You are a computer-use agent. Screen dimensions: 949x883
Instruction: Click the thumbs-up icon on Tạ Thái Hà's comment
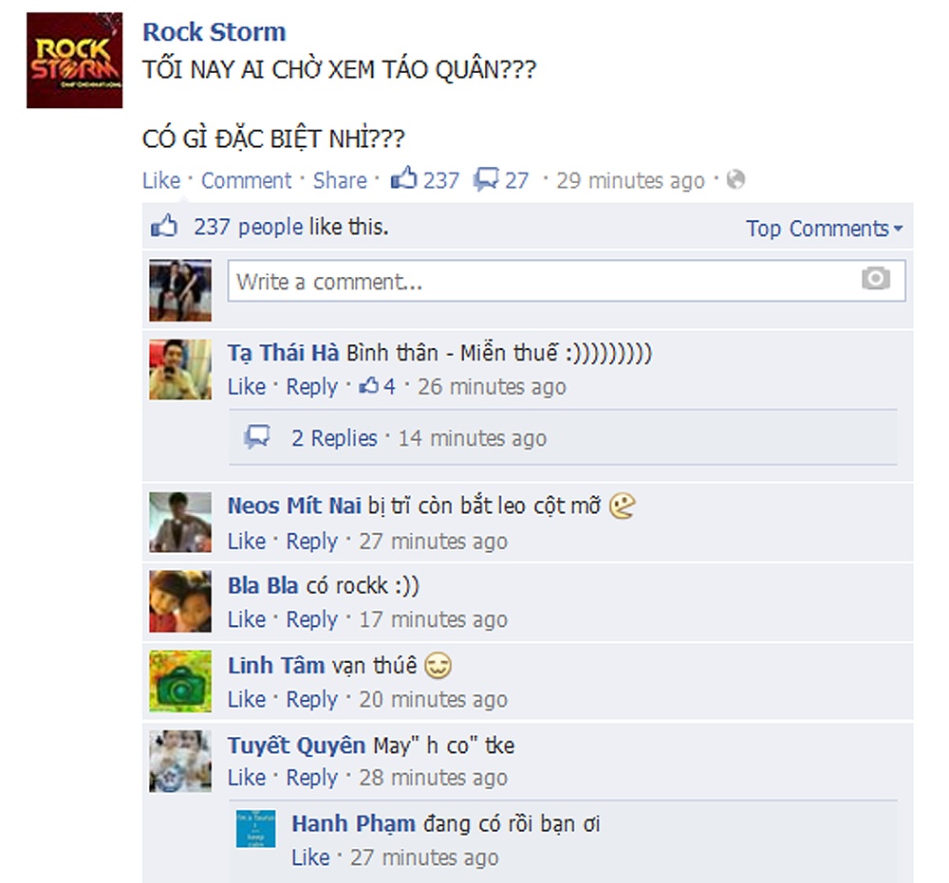pyautogui.click(x=368, y=385)
